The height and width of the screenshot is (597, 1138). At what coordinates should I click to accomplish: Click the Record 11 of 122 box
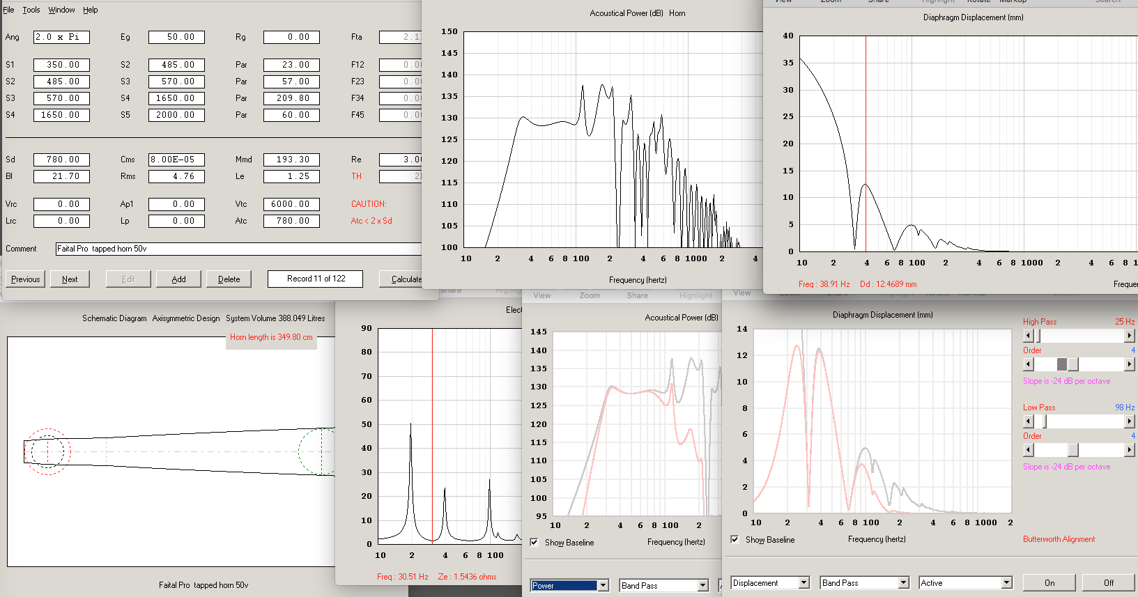point(316,279)
